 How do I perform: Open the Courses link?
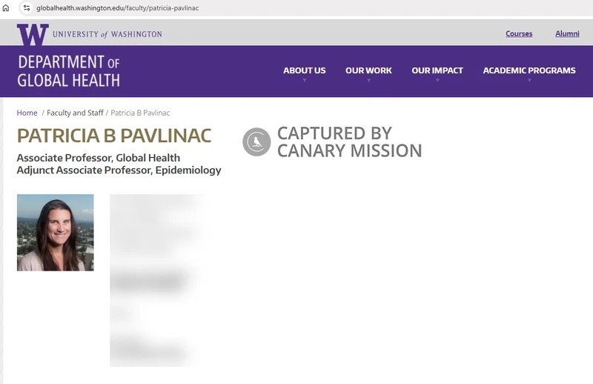(x=519, y=33)
